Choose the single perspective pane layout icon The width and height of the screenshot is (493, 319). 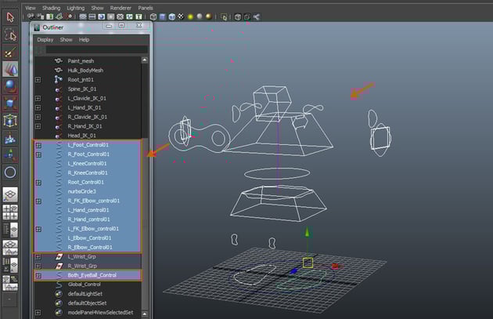pyautogui.click(x=10, y=196)
